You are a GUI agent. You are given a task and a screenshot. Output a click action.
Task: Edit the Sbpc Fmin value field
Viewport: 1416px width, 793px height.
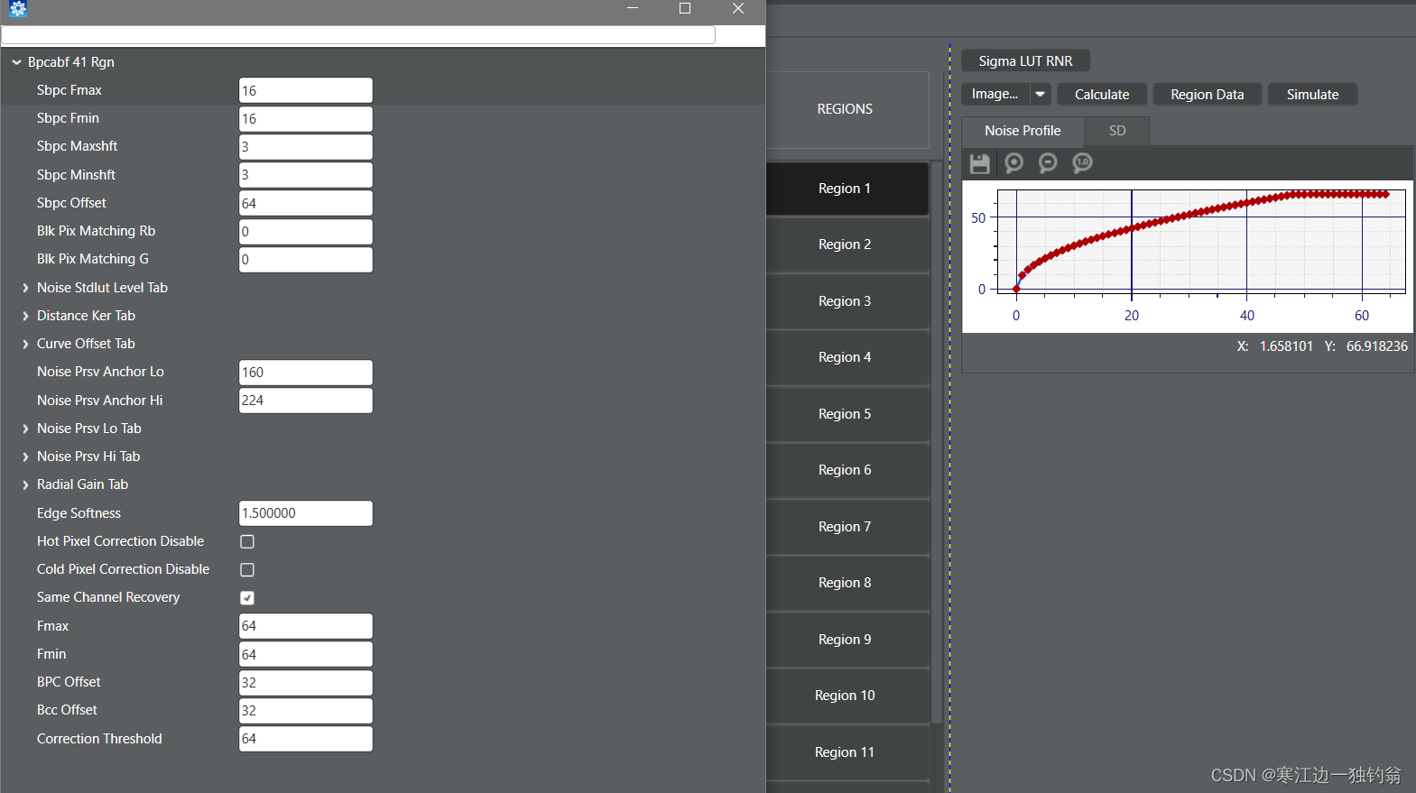[x=306, y=118]
